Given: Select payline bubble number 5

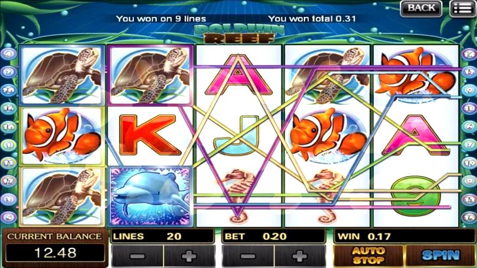Looking at the screenshot, I should coord(8,217).
